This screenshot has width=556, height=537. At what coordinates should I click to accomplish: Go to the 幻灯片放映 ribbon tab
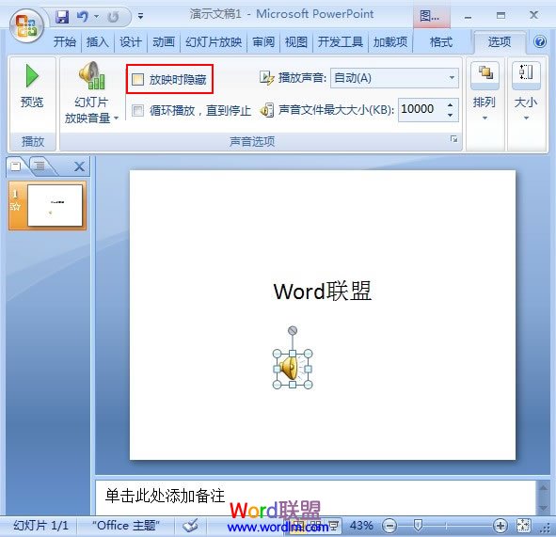click(x=214, y=42)
